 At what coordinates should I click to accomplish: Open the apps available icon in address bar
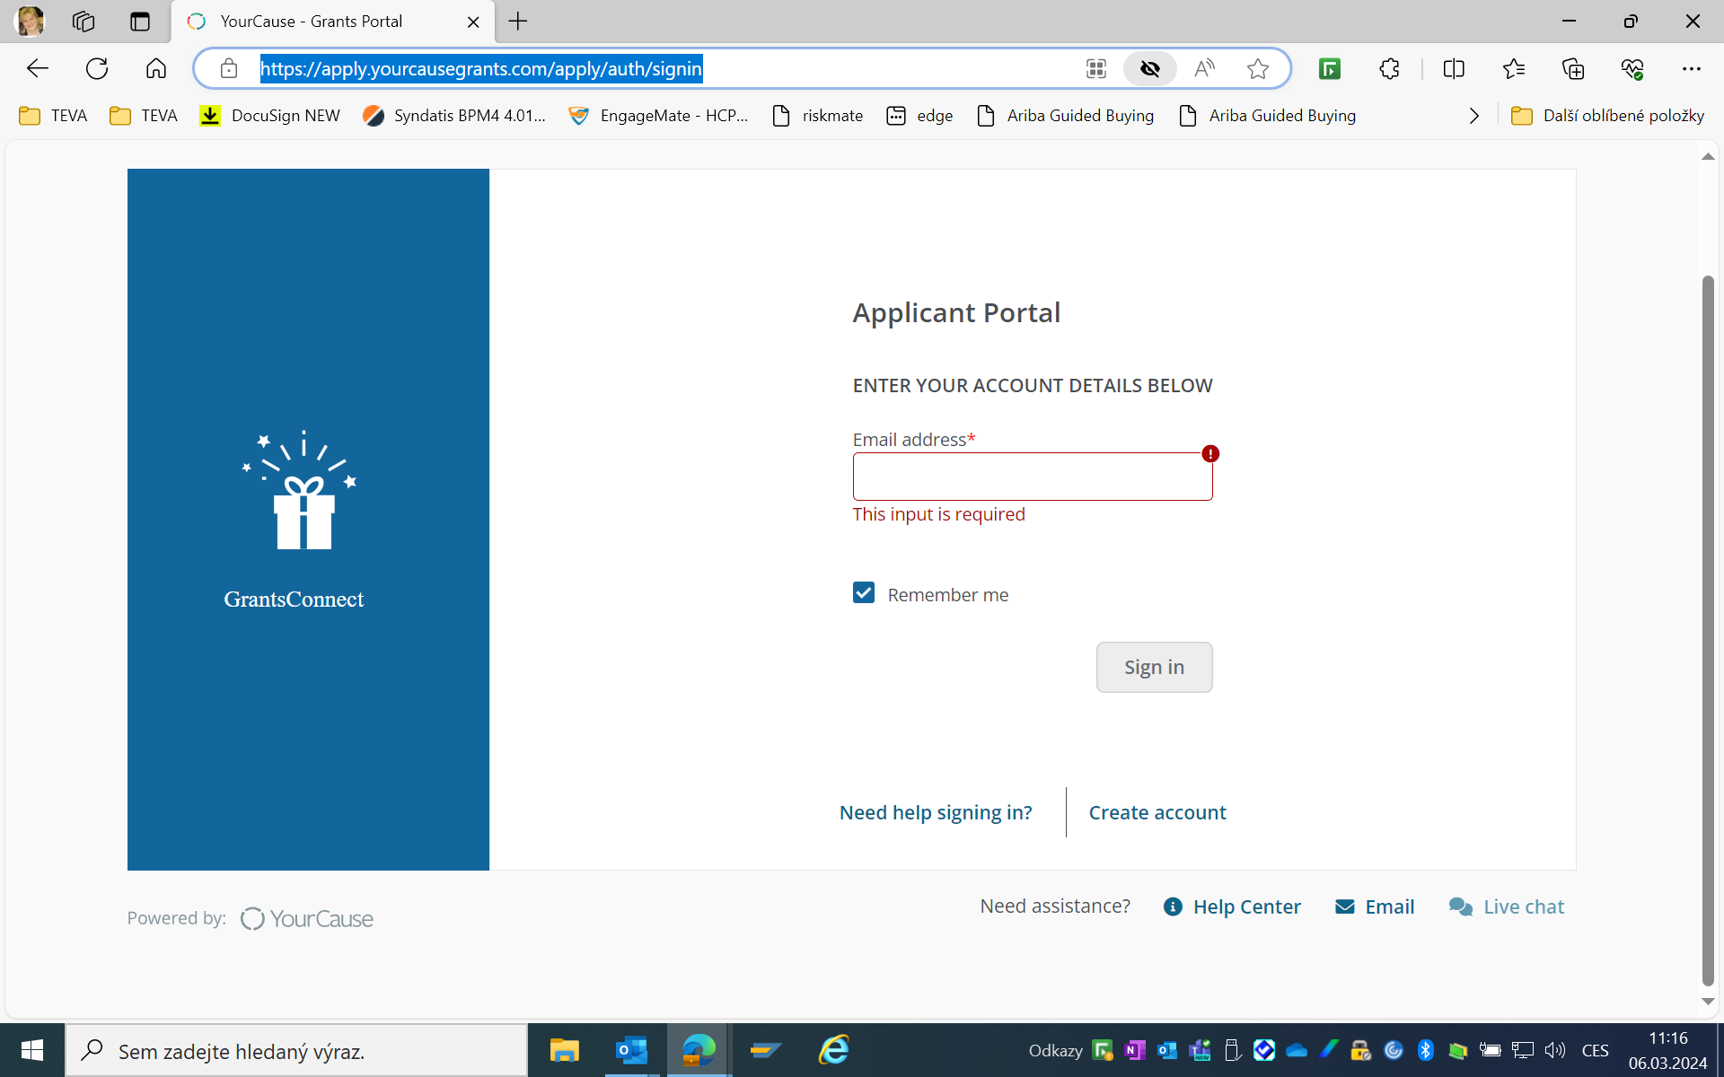pos(1096,69)
